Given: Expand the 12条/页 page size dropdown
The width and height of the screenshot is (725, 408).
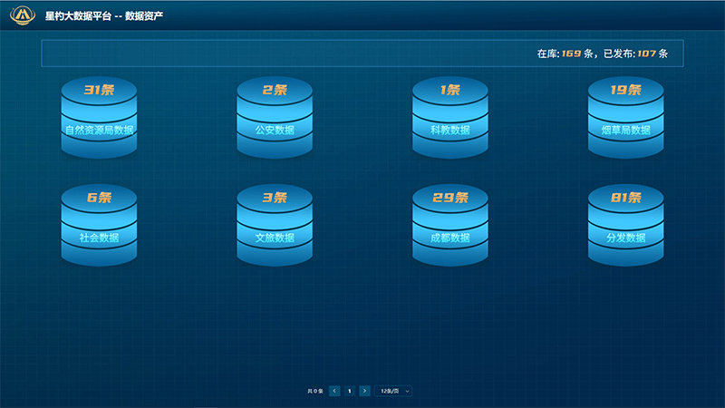Looking at the screenshot, I should (394, 391).
